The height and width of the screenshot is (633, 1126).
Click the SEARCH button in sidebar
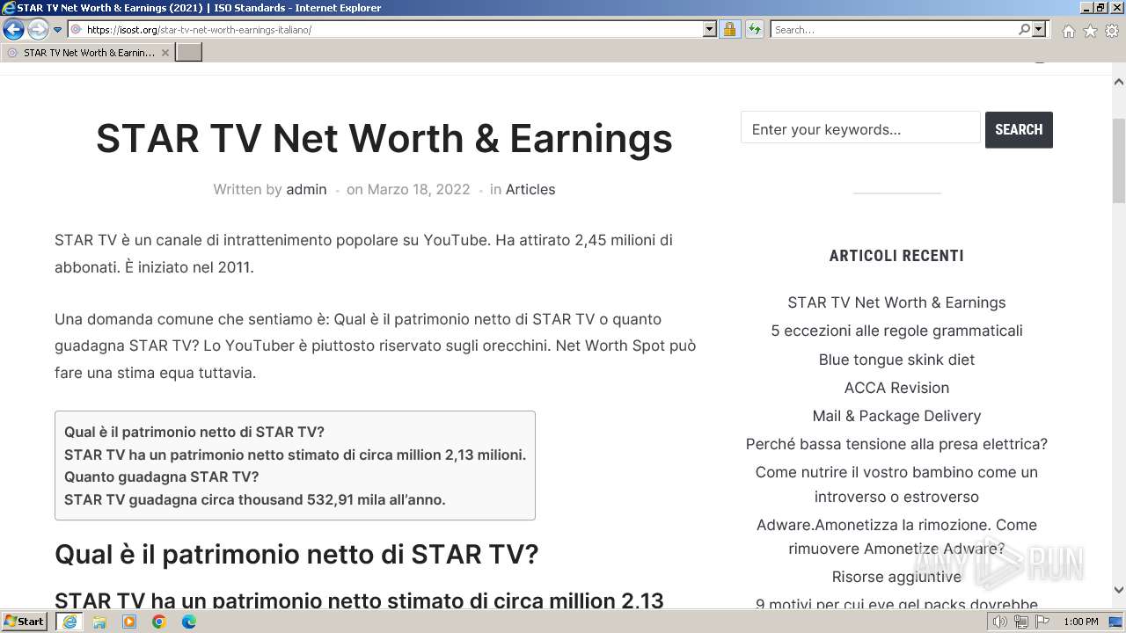tap(1019, 129)
